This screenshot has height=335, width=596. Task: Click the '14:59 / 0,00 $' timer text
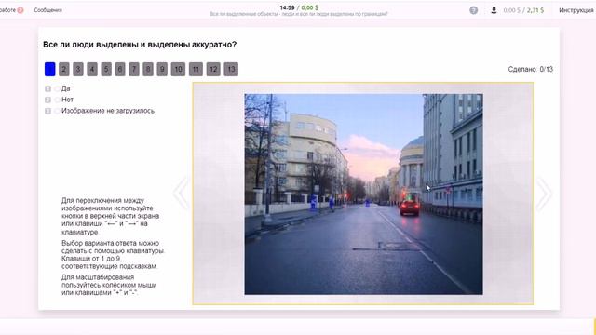coord(299,7)
